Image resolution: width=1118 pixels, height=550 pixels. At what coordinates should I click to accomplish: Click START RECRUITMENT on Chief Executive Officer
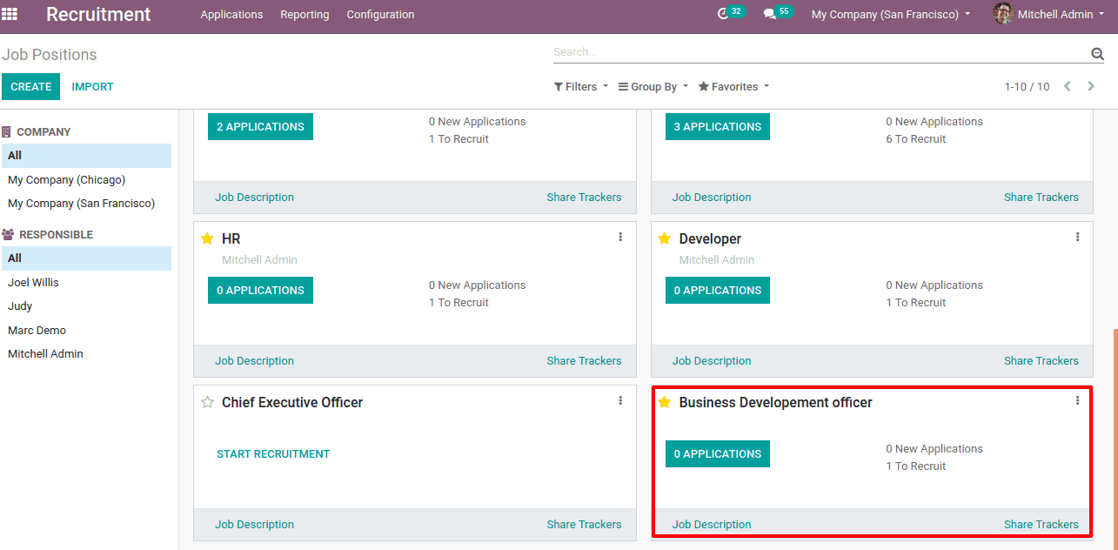pyautogui.click(x=273, y=453)
